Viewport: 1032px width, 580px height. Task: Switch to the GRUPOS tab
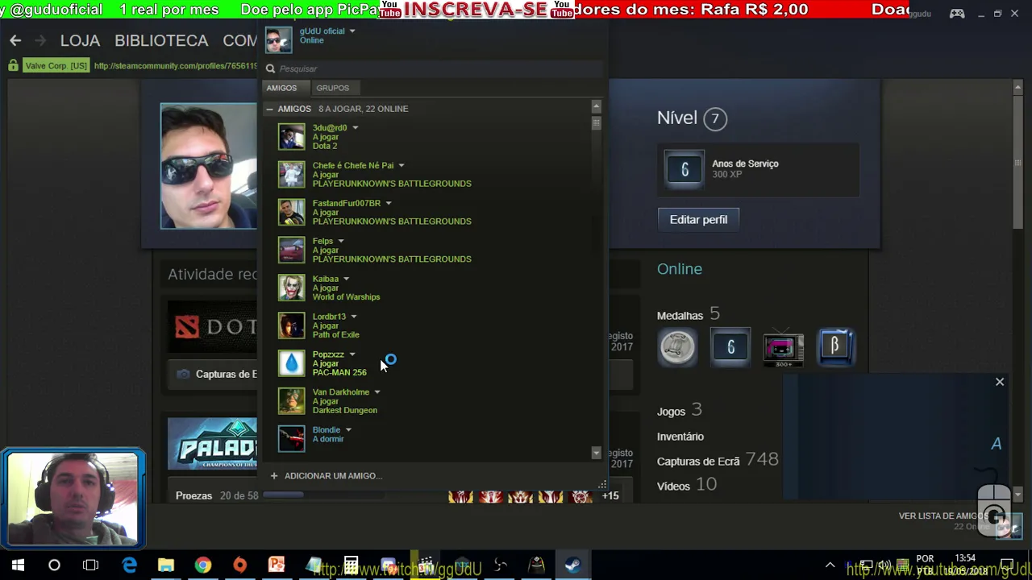click(333, 88)
